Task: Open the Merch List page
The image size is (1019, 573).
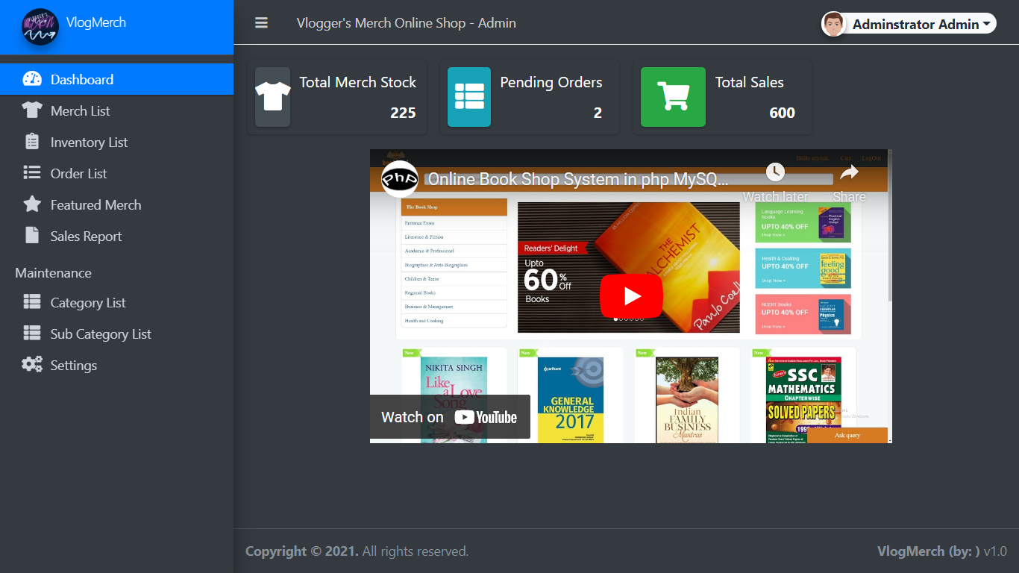Action: click(116, 110)
